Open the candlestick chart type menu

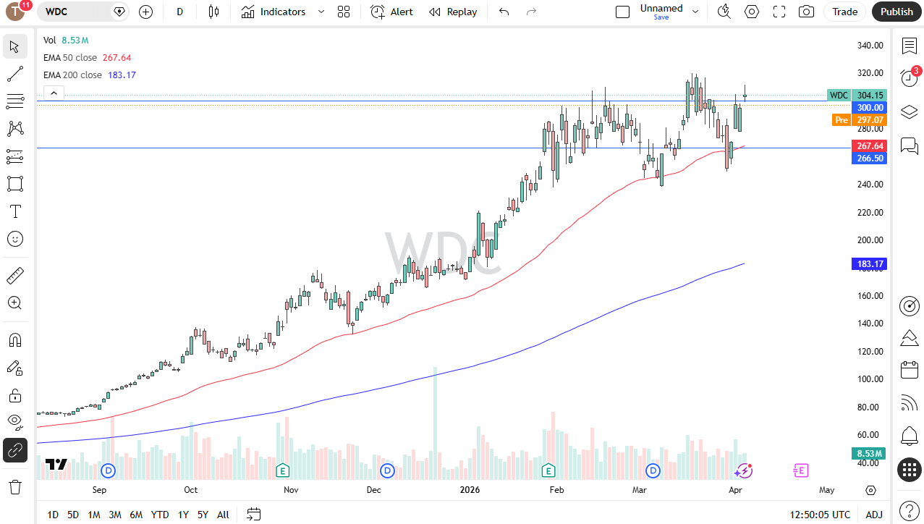[213, 12]
